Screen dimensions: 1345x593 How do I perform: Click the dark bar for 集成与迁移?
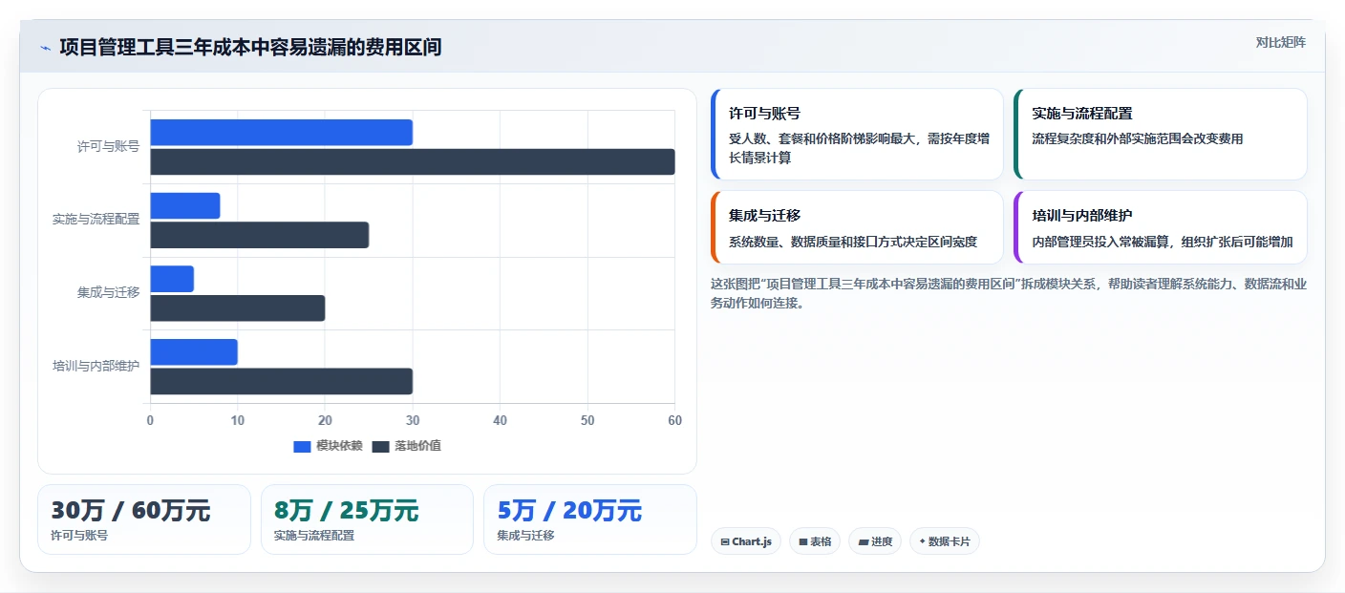(x=238, y=308)
